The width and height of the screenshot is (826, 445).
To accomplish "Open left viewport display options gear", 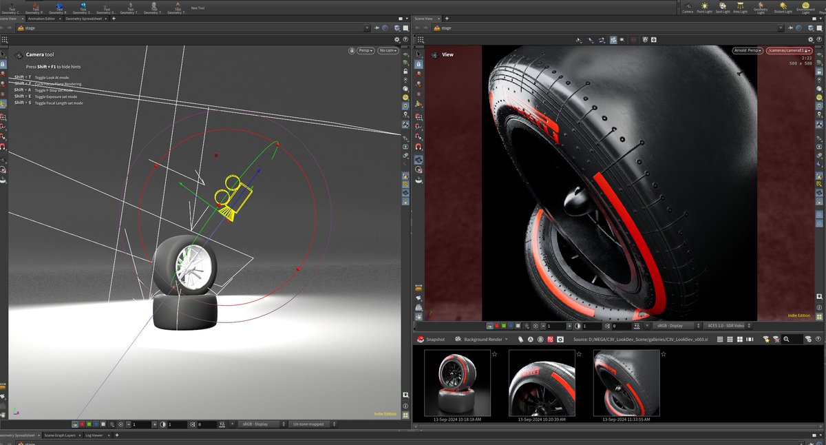I will (396, 40).
